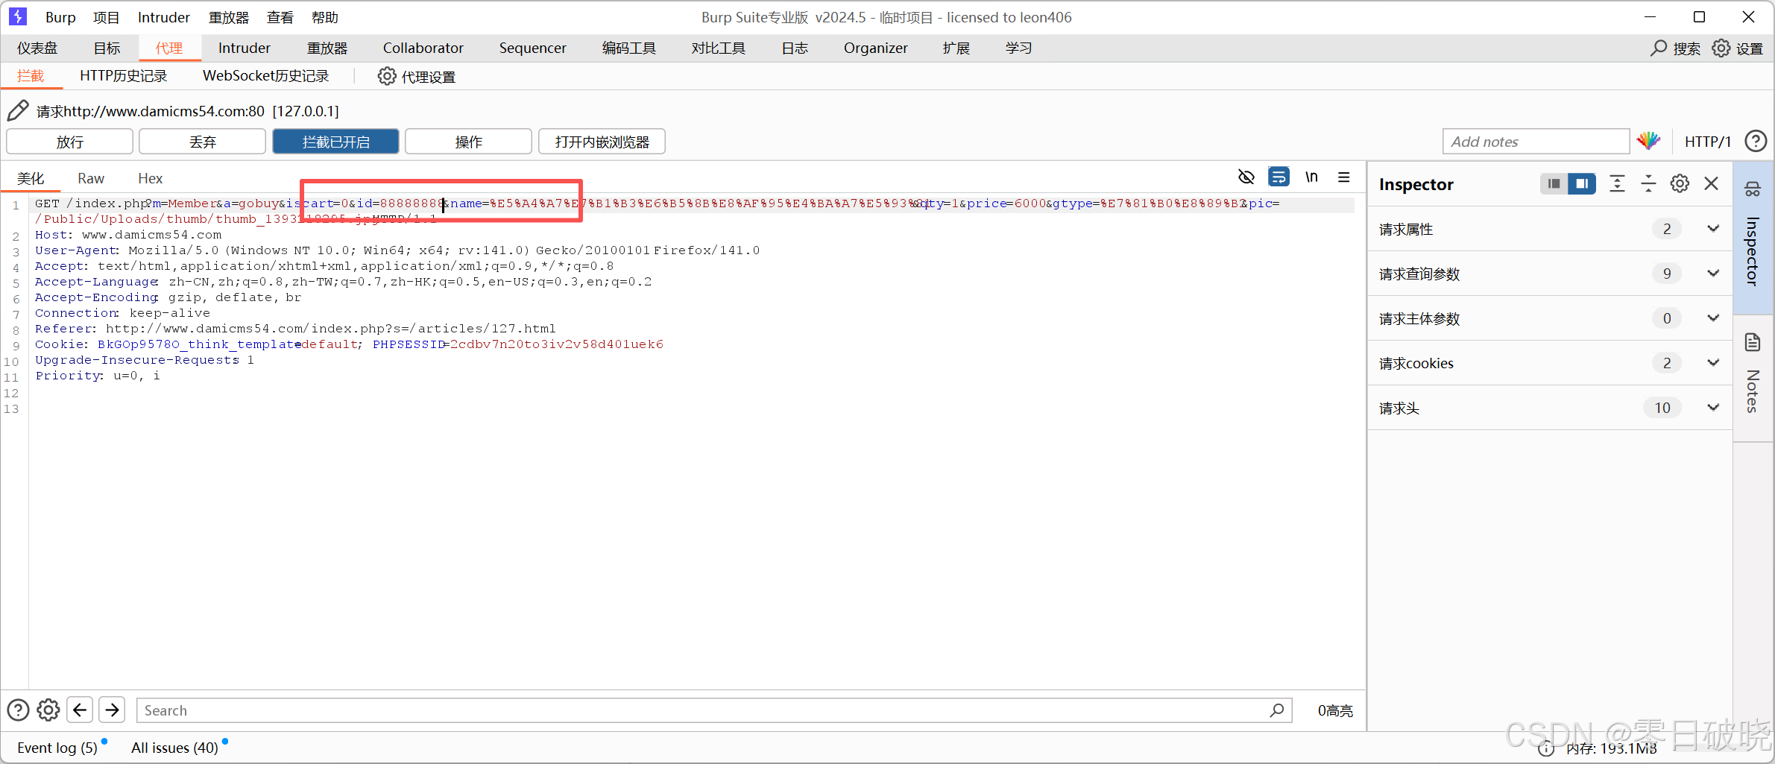The image size is (1775, 764).
Task: Collapse all Inspector sections icon
Action: coord(1648,183)
